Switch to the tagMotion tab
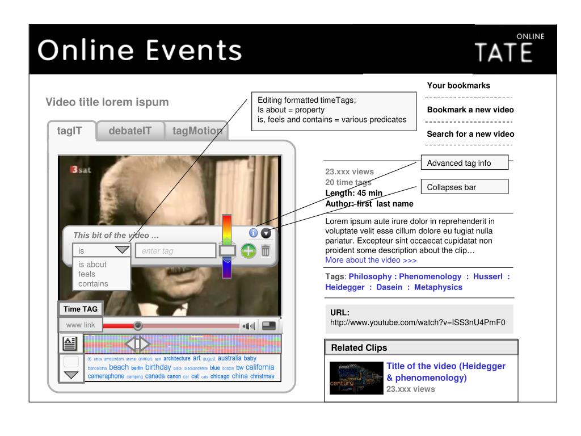This screenshot has height=436, width=581. pyautogui.click(x=197, y=131)
